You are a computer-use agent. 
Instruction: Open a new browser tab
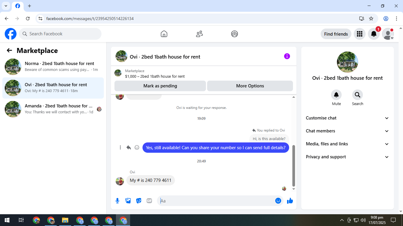pyautogui.click(x=30, y=6)
